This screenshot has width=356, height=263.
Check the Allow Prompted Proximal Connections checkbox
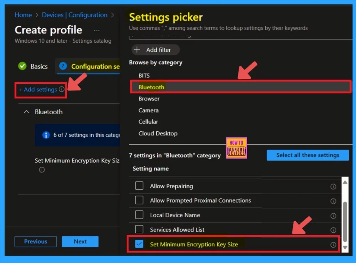pyautogui.click(x=139, y=200)
